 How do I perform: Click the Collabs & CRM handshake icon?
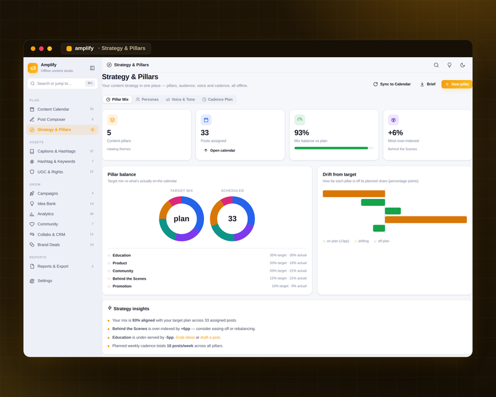(32, 234)
